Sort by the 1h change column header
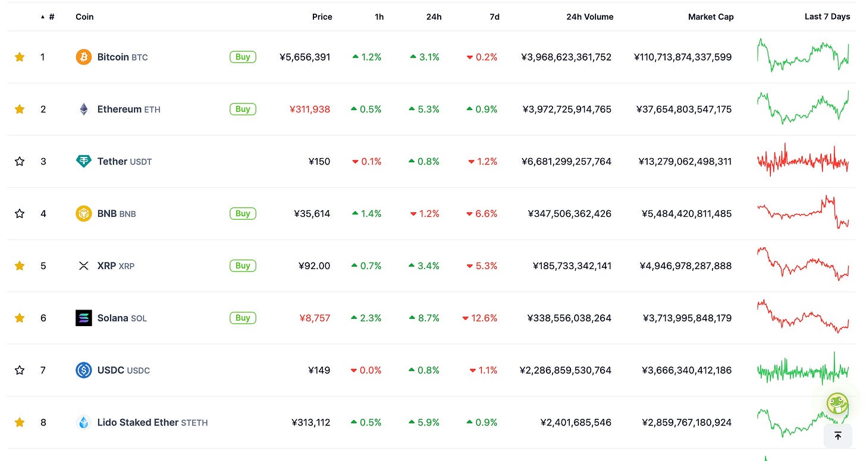Screen dimensions: 866x461 (x=379, y=17)
